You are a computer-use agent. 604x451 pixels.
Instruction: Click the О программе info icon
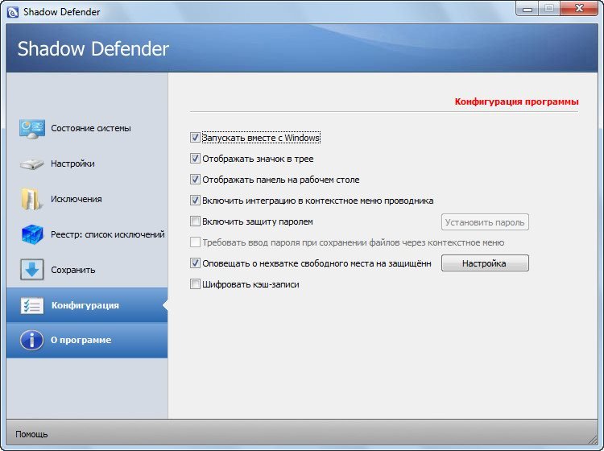click(31, 340)
